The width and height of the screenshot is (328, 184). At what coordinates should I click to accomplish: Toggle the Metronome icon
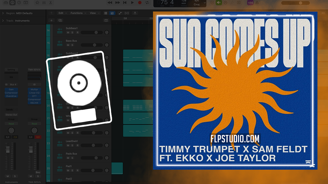tap(257, 3)
